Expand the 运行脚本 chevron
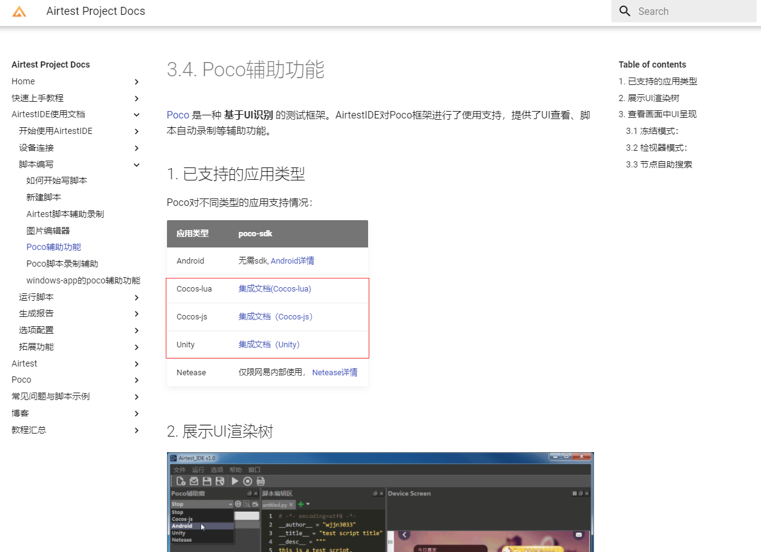761x552 pixels. 137,298
